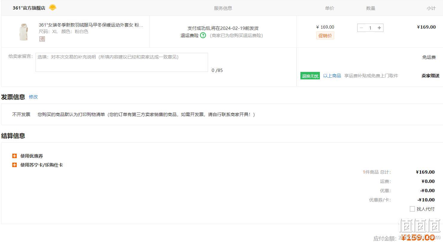Click the 运费 ¥0.00 value
The image size is (443, 242).
point(428,181)
